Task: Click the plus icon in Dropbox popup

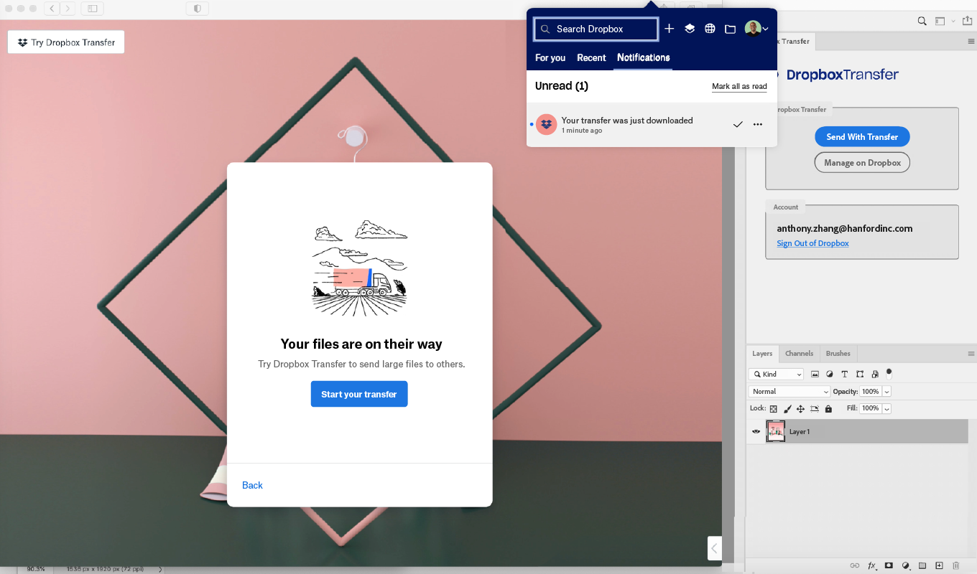Action: (669, 29)
